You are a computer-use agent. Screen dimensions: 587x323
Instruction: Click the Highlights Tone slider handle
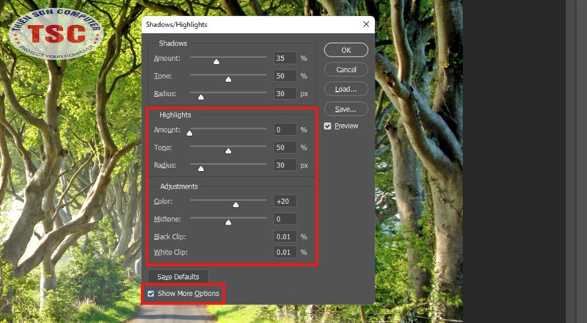pos(228,150)
